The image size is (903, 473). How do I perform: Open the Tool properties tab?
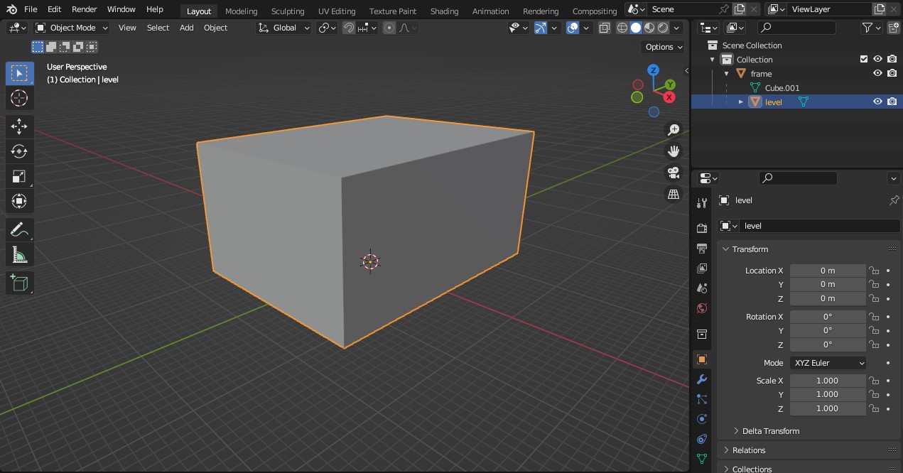[702, 202]
